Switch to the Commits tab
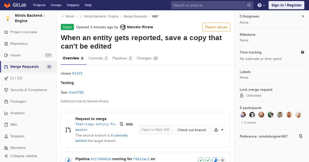The height and width of the screenshot is (162, 309). click(x=98, y=58)
